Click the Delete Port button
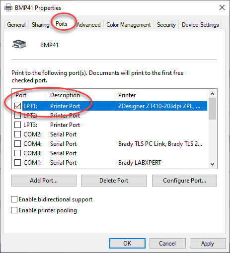The width and height of the screenshot is (230, 253). coord(114,181)
